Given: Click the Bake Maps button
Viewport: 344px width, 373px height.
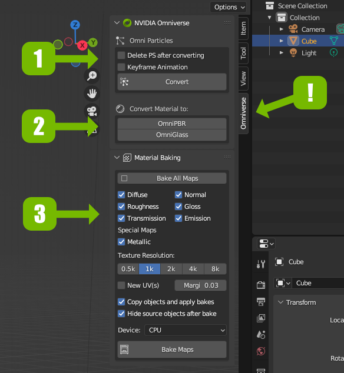Looking at the screenshot, I should [x=172, y=349].
